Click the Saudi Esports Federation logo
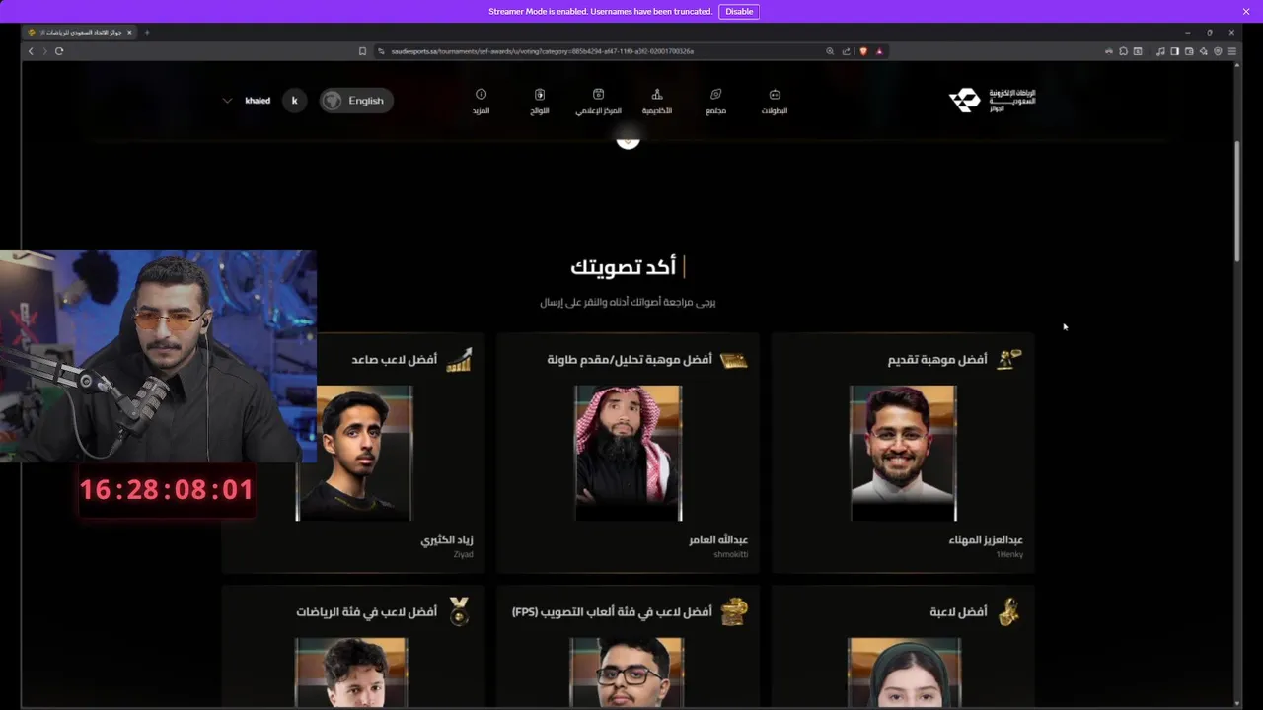The image size is (1263, 710). [992, 101]
